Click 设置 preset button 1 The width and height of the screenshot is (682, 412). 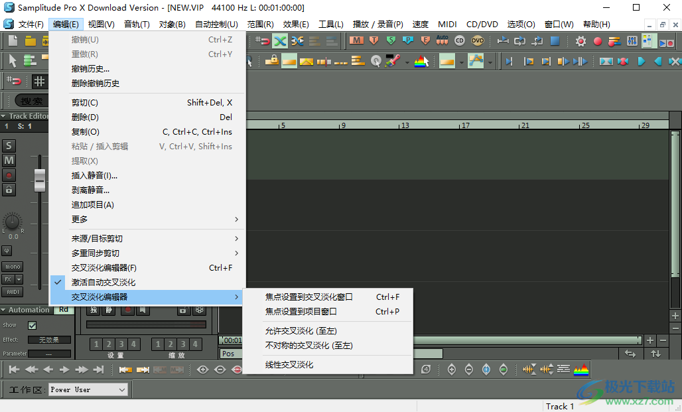[96, 344]
